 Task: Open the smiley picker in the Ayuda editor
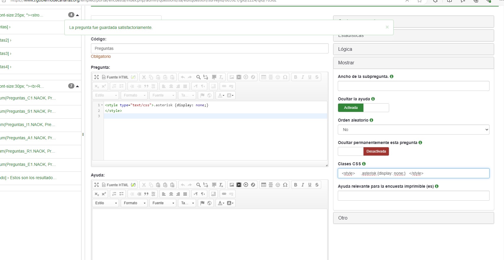tap(278, 185)
